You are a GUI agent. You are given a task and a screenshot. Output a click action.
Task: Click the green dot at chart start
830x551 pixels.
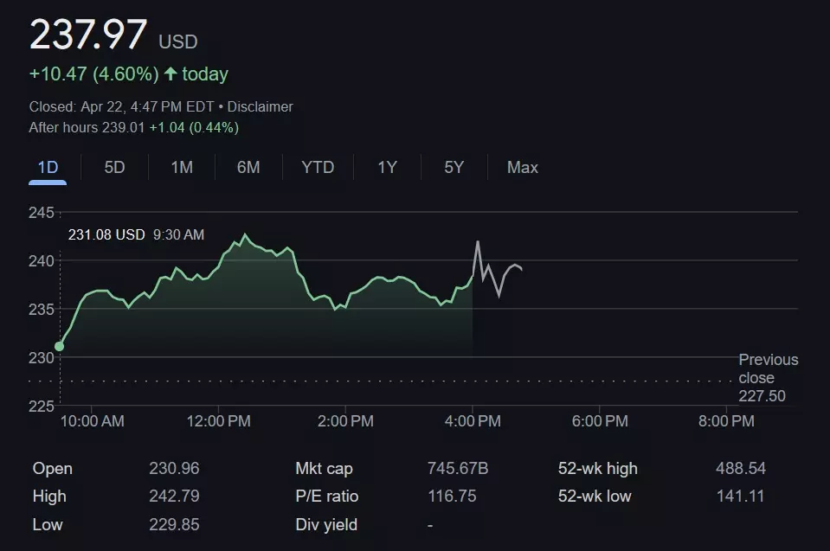tap(59, 346)
